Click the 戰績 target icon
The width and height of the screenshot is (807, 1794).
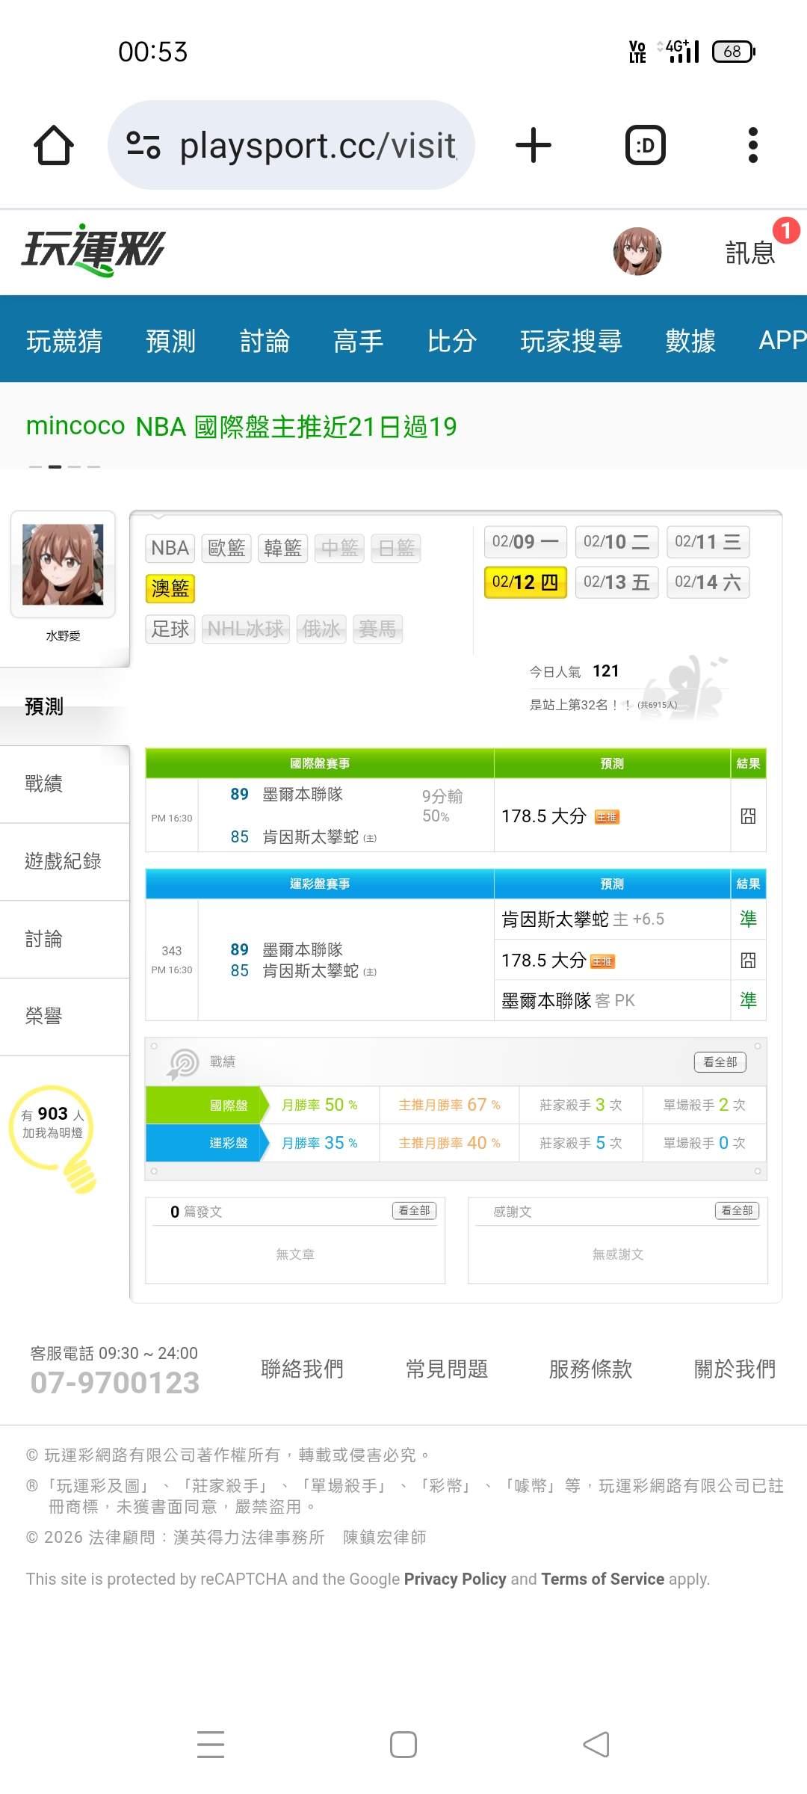pos(183,1063)
